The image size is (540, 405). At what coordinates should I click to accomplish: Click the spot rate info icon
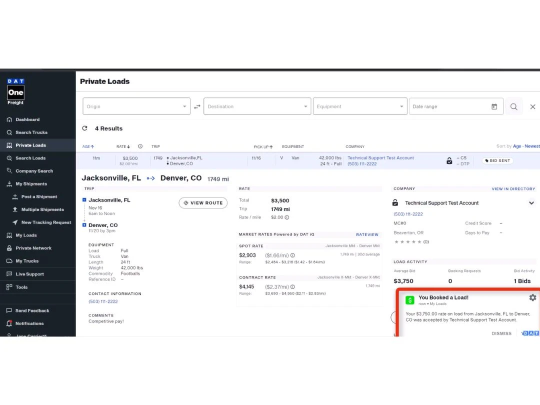click(x=292, y=255)
